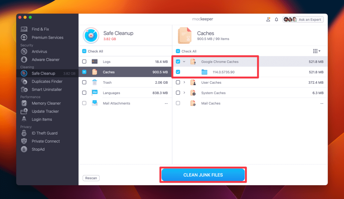Screen dimensions: 344x199
Task: Click the Mail Caches row label
Action: [x=211, y=103]
